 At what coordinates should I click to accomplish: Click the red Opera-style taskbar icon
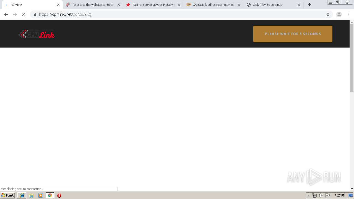click(x=59, y=195)
